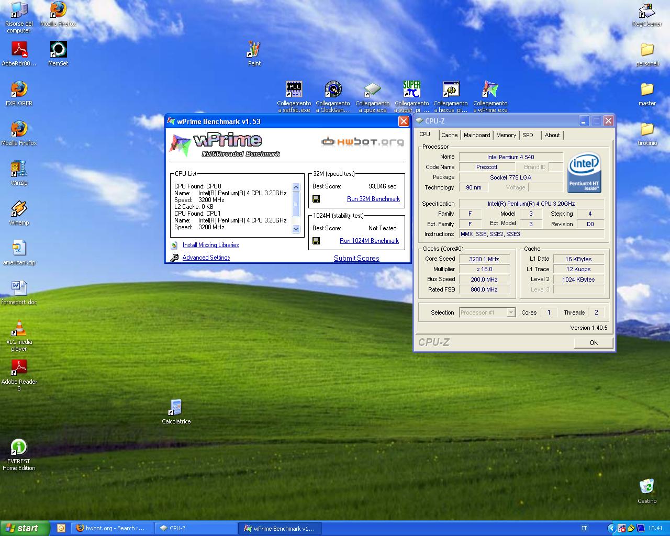Open Mozilla Firefox icon under EXPLORER
The width and height of the screenshot is (670, 536).
point(19,133)
